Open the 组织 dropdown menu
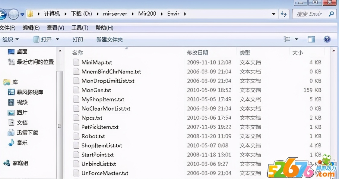Viewport: 339px width, 179px height. pyautogui.click(x=10, y=39)
